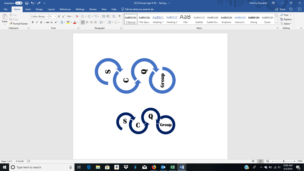
Task: Click the Share button
Action: click(280, 9)
